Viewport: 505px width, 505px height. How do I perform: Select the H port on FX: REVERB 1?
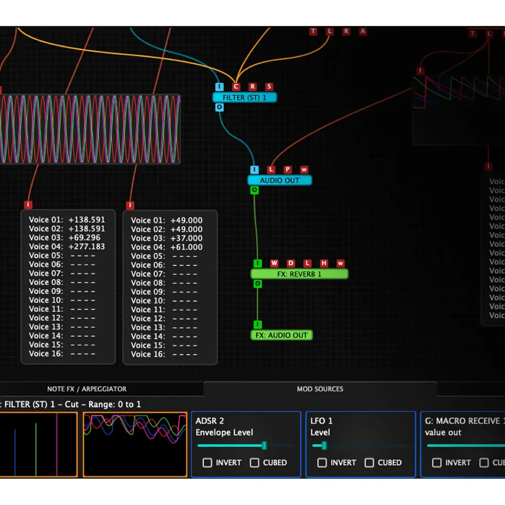click(x=324, y=263)
